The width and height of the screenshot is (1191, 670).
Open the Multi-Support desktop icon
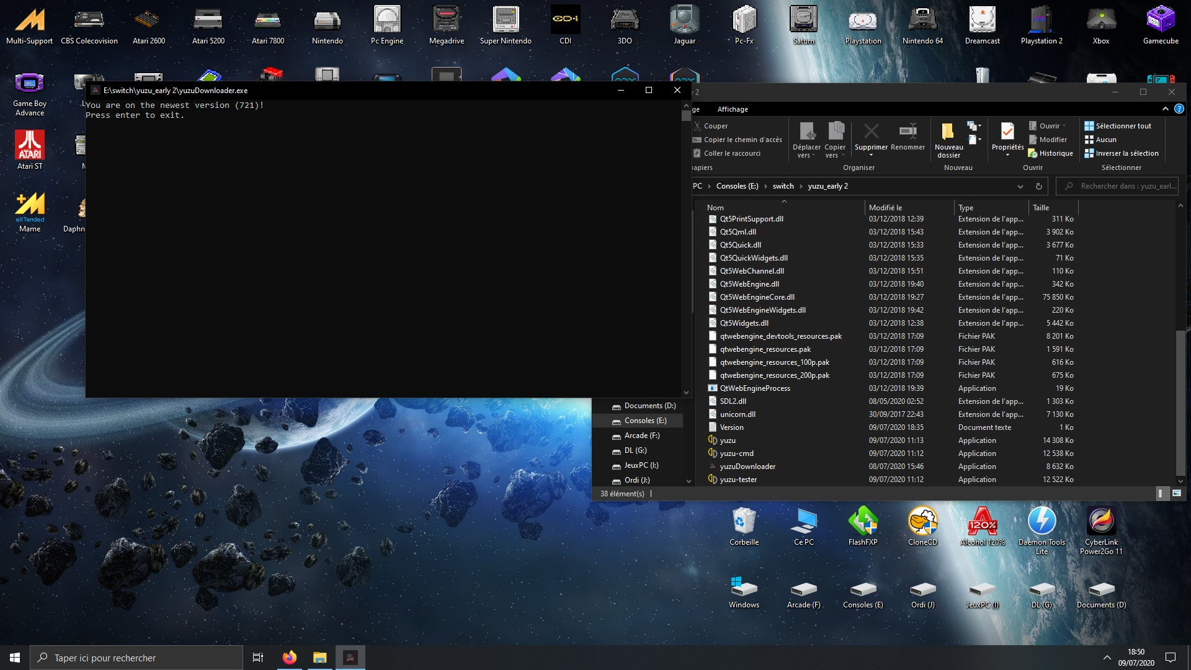(x=30, y=25)
